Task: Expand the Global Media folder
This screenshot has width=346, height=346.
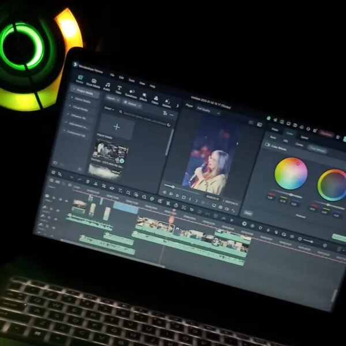Action: pyautogui.click(x=72, y=97)
